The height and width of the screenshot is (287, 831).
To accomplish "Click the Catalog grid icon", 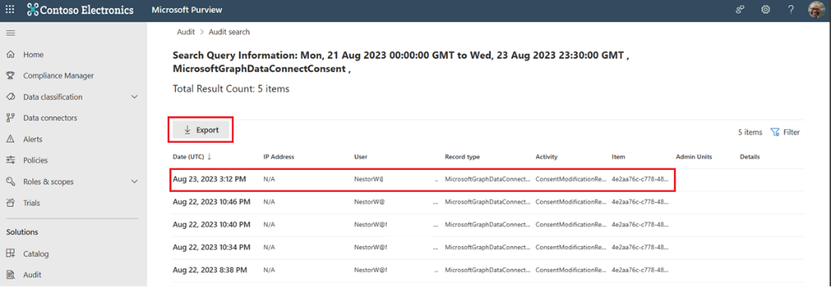I will tap(10, 254).
